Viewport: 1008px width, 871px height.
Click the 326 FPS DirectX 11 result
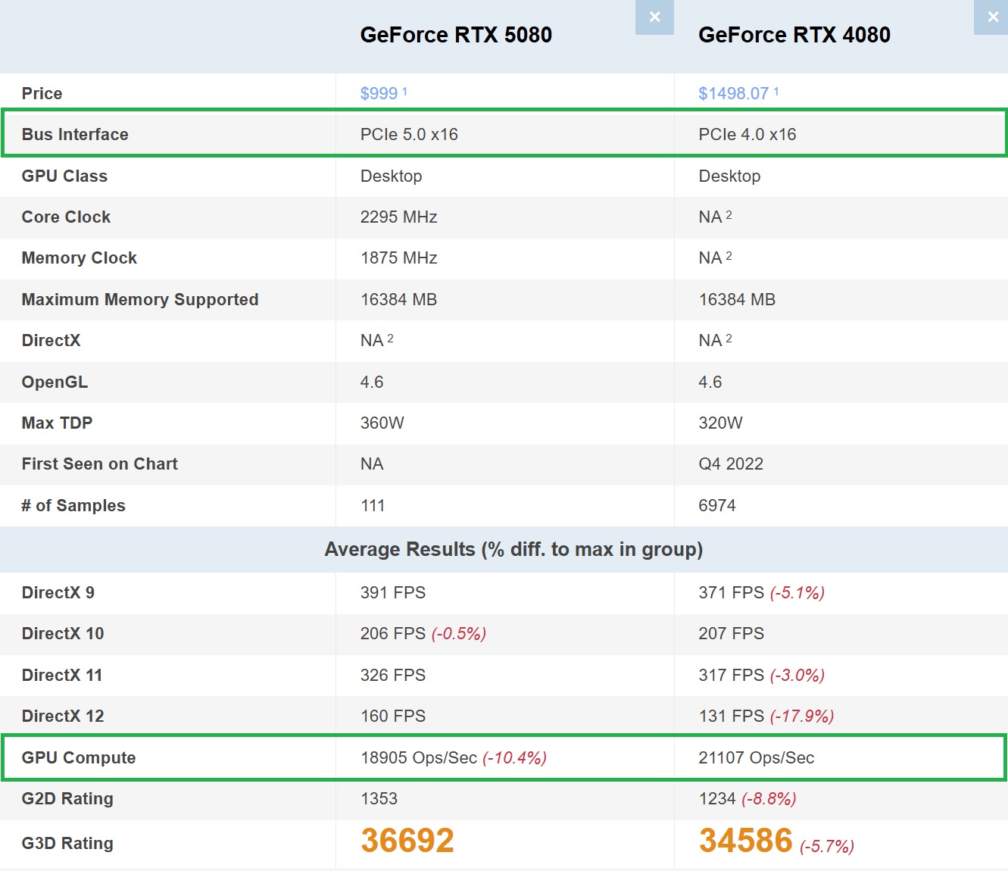pos(393,675)
